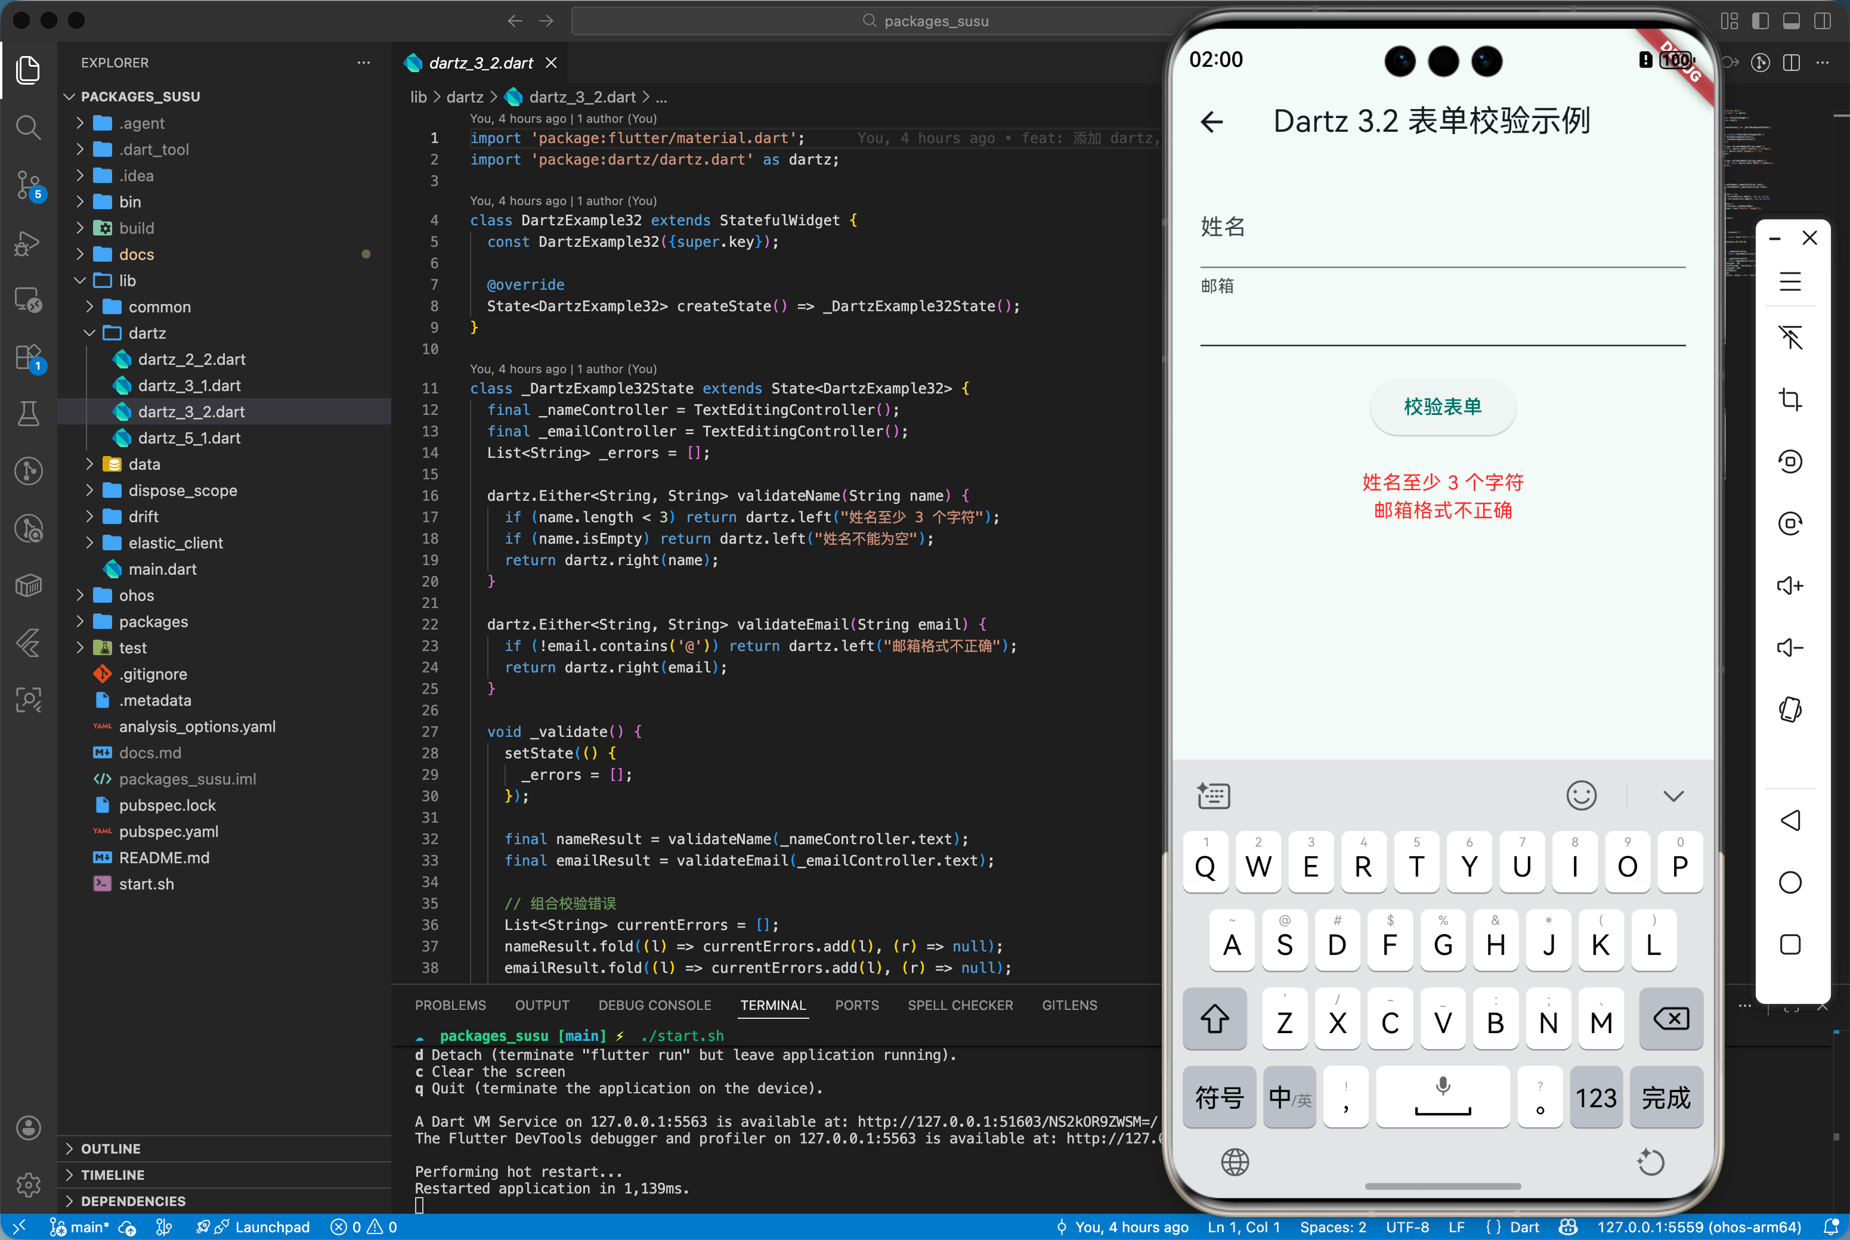This screenshot has height=1240, width=1850.
Task: Lower the emulator volume
Action: [1791, 647]
